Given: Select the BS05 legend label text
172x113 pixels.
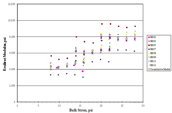Looking at the screenshot, I should point(153,45).
